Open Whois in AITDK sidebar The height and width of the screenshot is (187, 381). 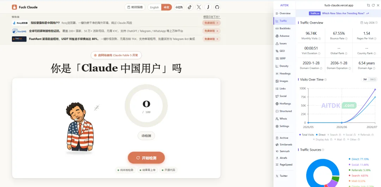pos(284,119)
